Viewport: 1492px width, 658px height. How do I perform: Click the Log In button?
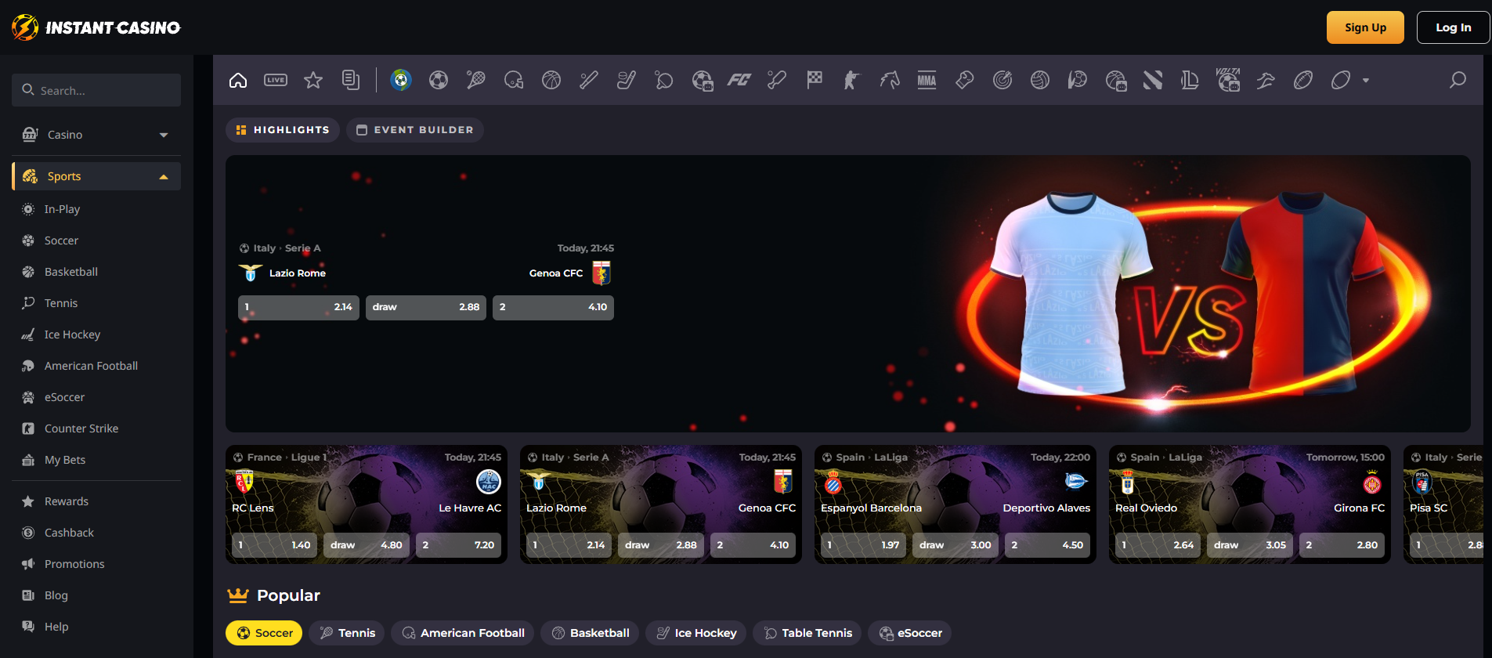pyautogui.click(x=1453, y=27)
